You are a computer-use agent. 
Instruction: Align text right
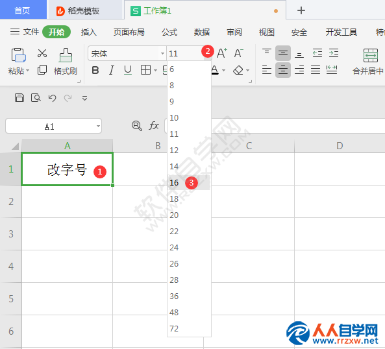coord(299,70)
